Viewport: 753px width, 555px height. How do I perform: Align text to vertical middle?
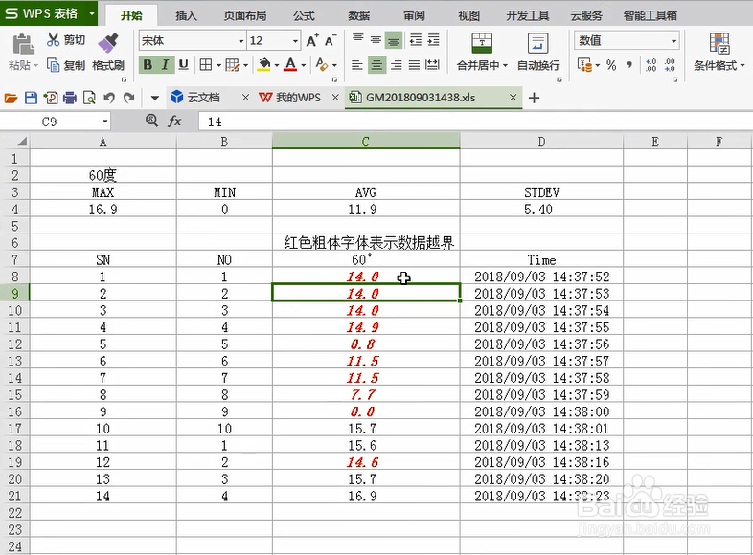click(x=376, y=40)
